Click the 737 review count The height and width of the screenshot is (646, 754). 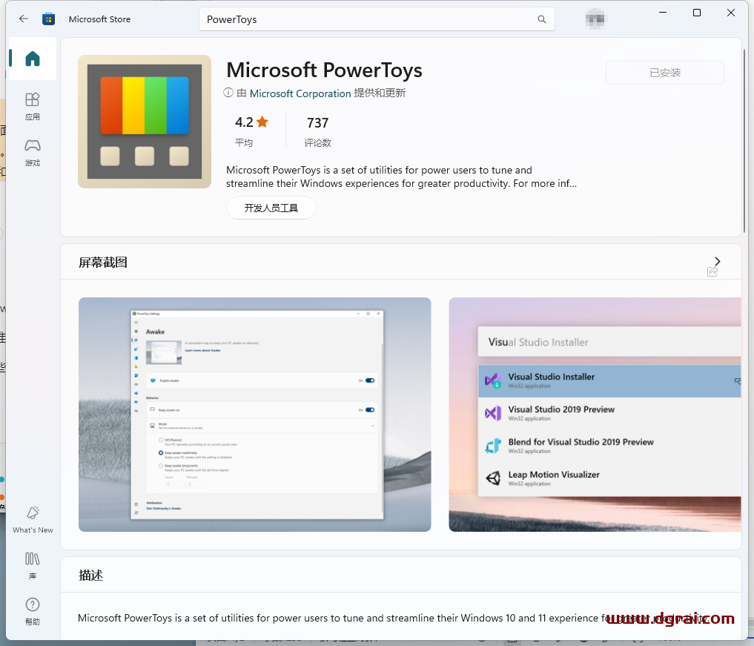coord(318,123)
